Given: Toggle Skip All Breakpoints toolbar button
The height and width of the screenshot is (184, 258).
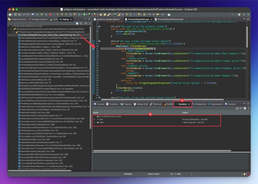Looking at the screenshot, I should (x=37, y=14).
